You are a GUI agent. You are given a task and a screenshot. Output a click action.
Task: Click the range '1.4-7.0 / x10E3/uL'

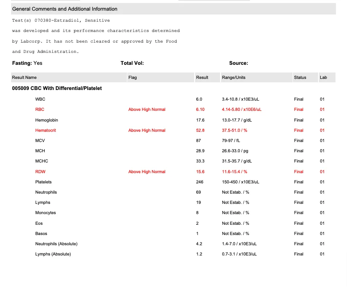pos(239,244)
